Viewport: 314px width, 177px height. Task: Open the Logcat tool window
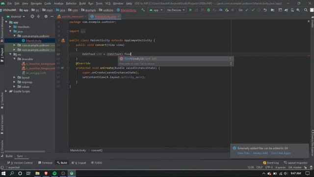click(x=79, y=163)
